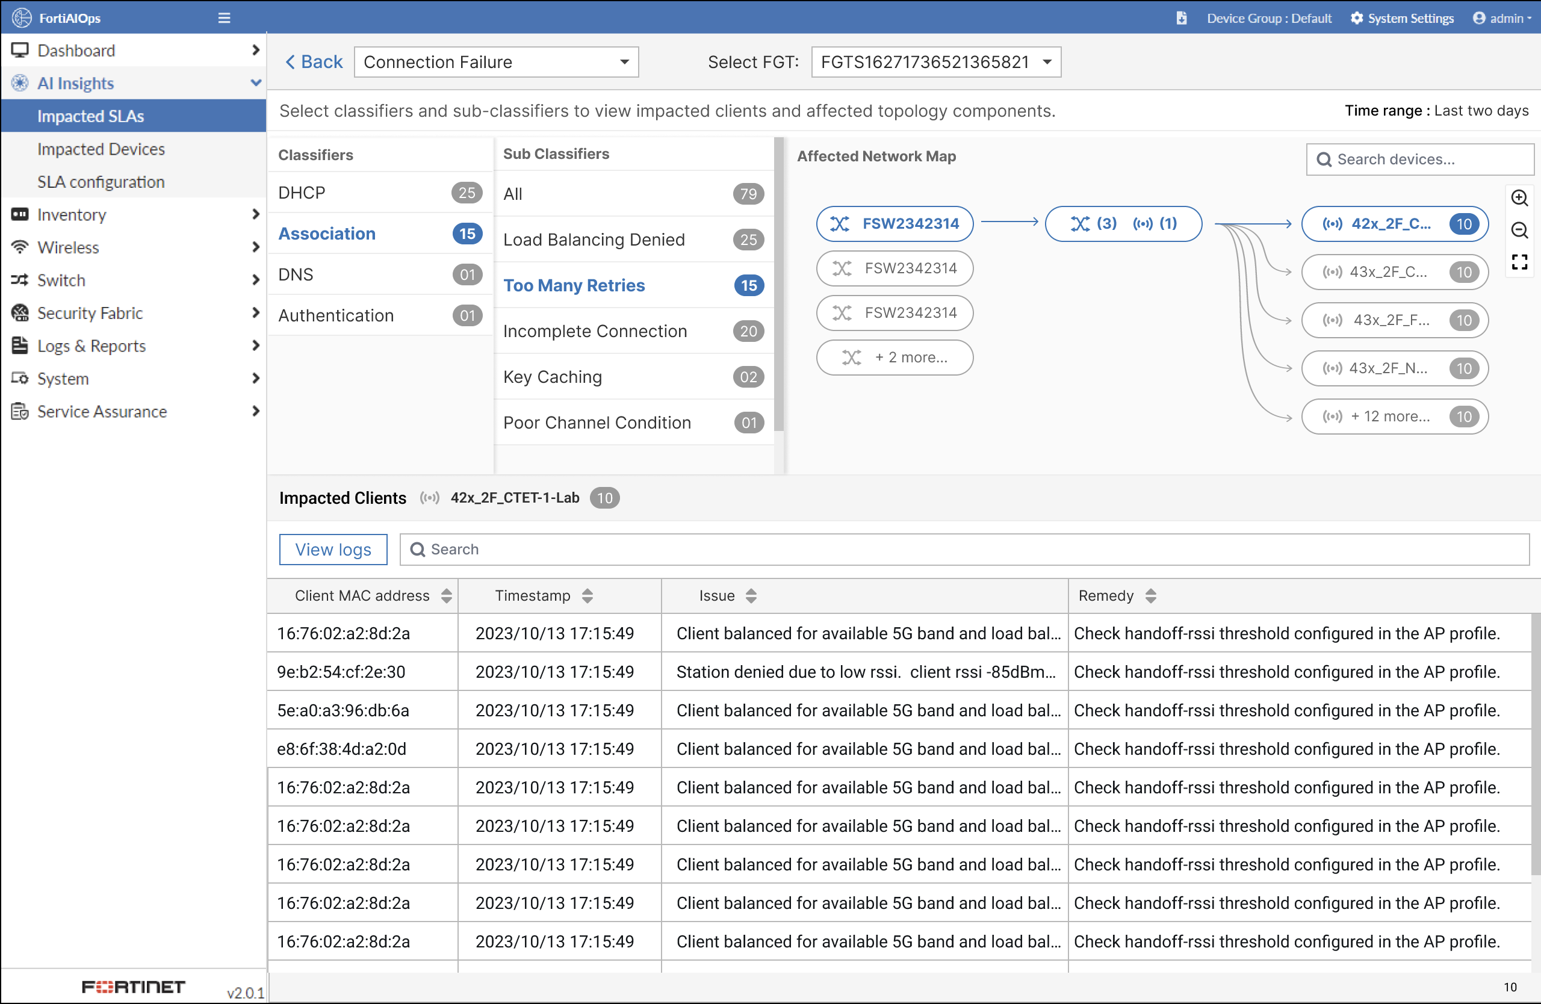Click the document icon in header
Screen dimensions: 1541x1004
pos(1181,18)
